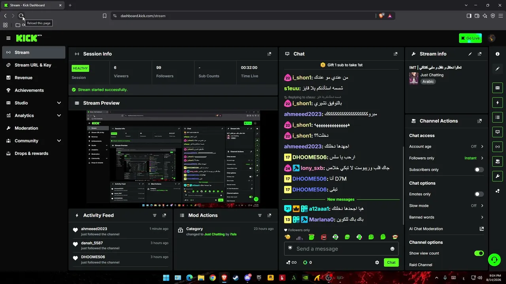Open the Just Chatting category link in Mod Actions

tap(214, 234)
